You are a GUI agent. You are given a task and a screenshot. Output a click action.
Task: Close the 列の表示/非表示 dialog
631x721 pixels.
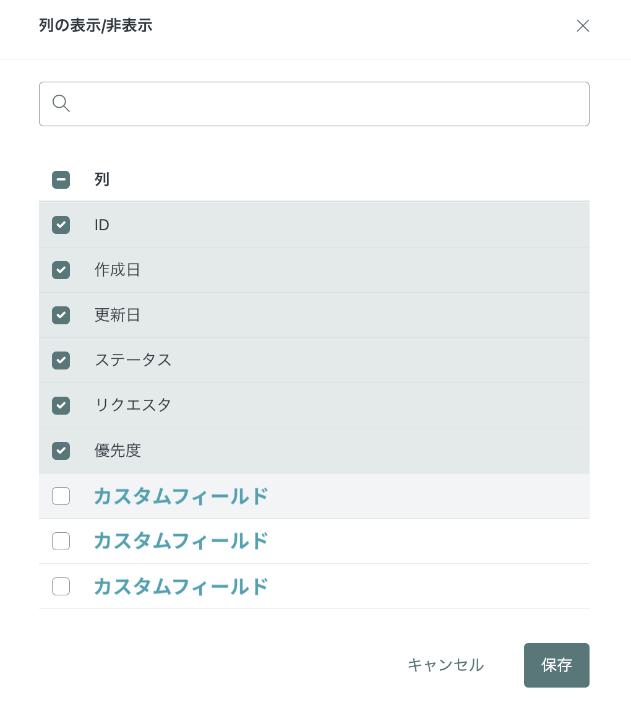point(583,26)
